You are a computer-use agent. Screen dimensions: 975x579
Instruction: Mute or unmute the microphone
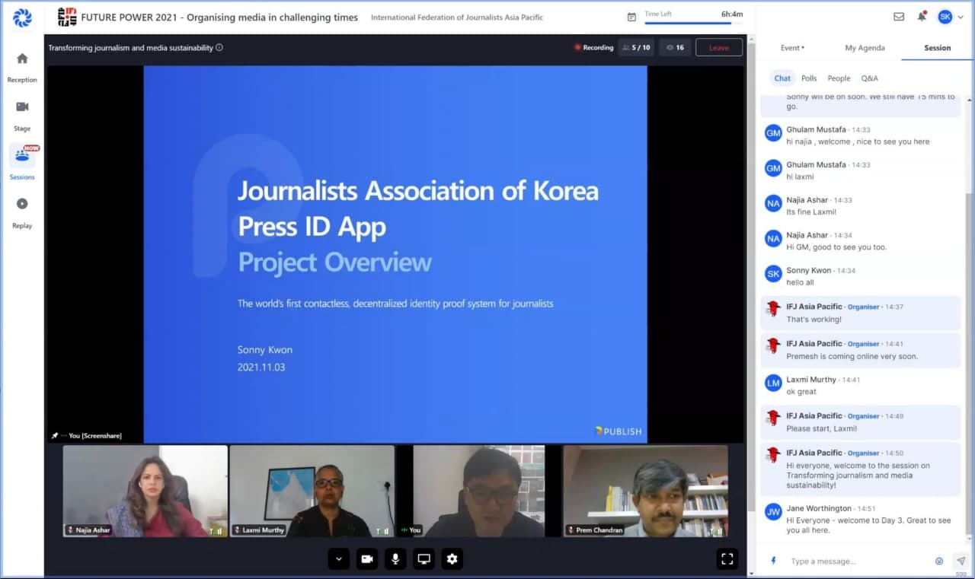[395, 559]
